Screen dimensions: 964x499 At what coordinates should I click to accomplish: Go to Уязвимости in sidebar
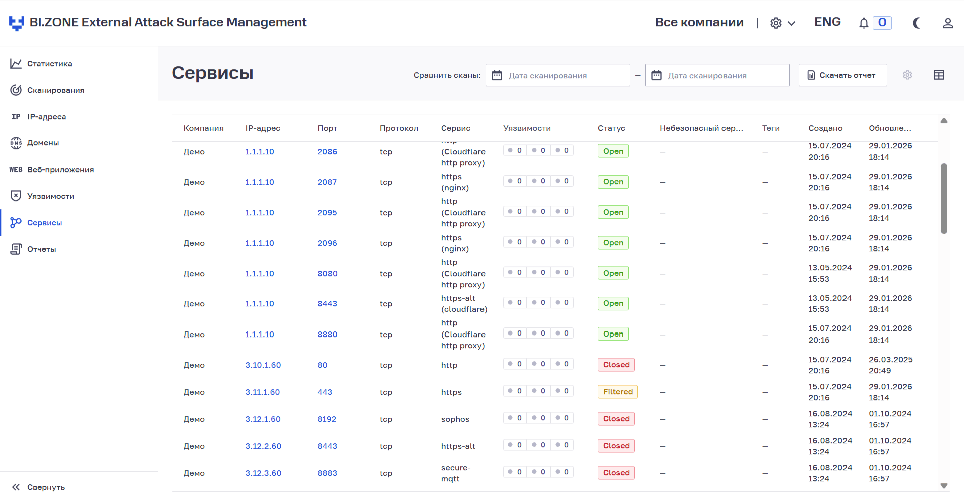pos(50,196)
